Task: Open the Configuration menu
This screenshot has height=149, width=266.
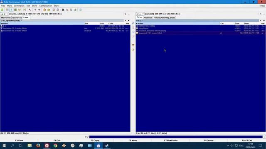Action: click(46, 6)
